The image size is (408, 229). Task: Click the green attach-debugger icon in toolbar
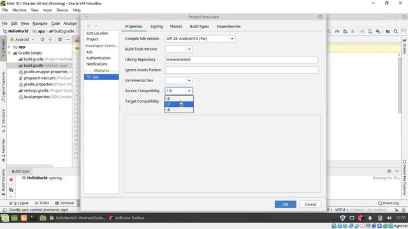346,31
